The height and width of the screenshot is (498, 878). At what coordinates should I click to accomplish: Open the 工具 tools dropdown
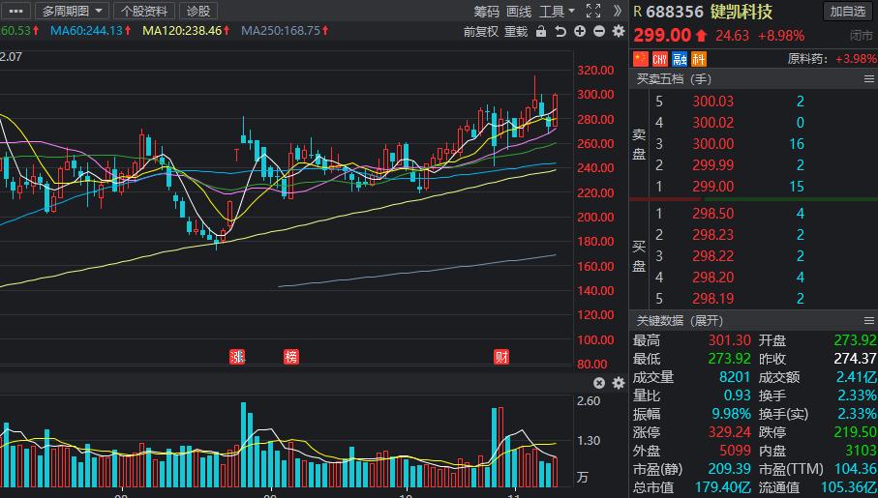[557, 12]
